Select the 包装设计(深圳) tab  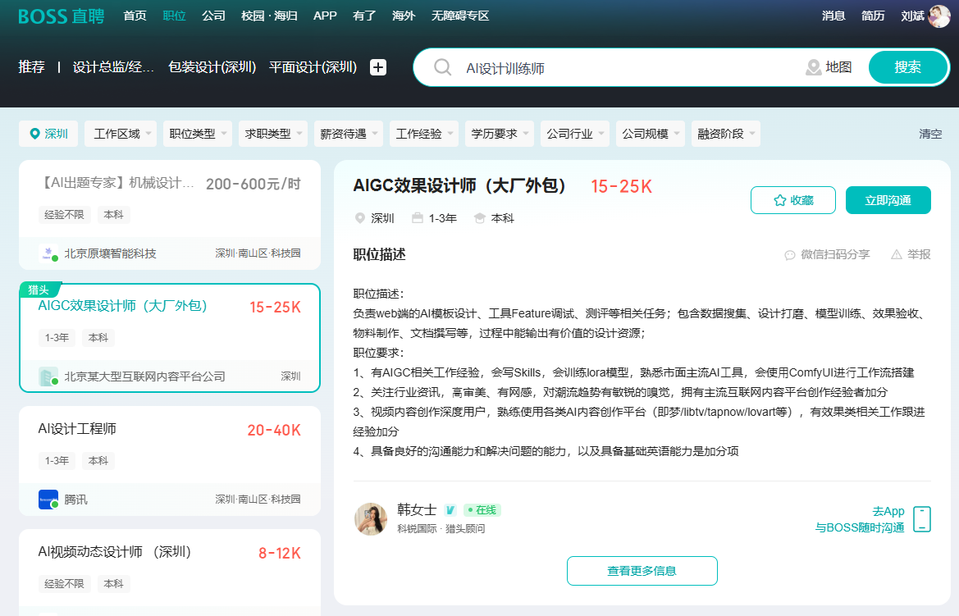[212, 67]
